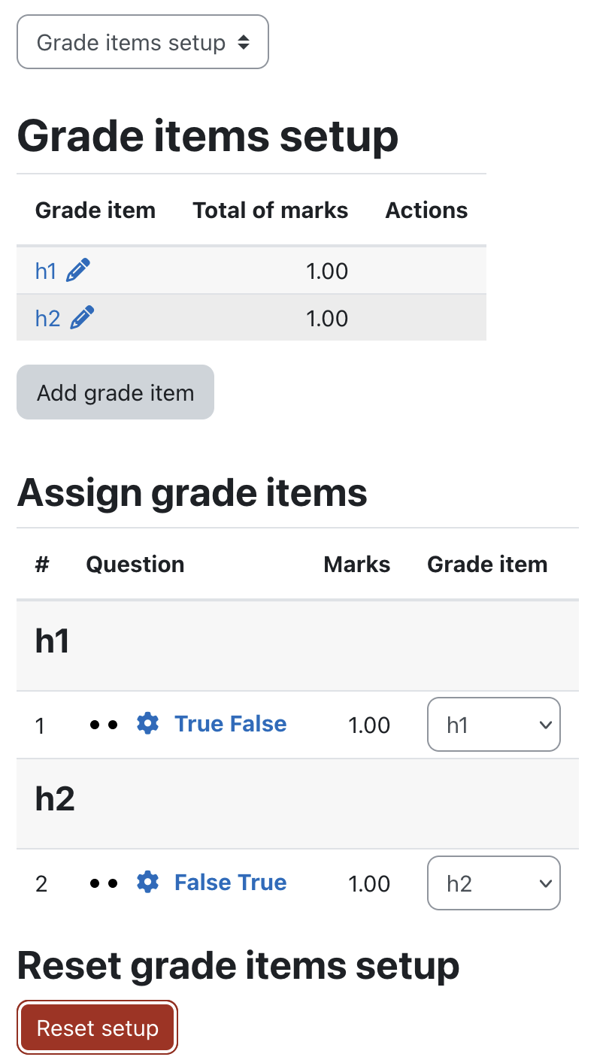Open the grade item dropdown for True False

(x=494, y=725)
